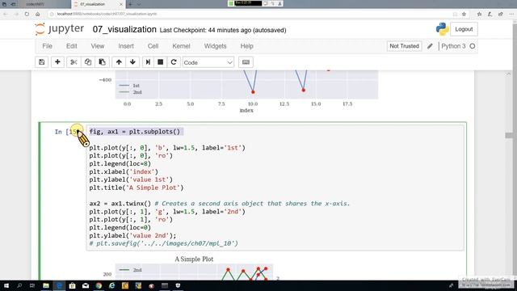Click code line fig, ax1 = plt.subplots()
517x291 pixels.
(135, 132)
